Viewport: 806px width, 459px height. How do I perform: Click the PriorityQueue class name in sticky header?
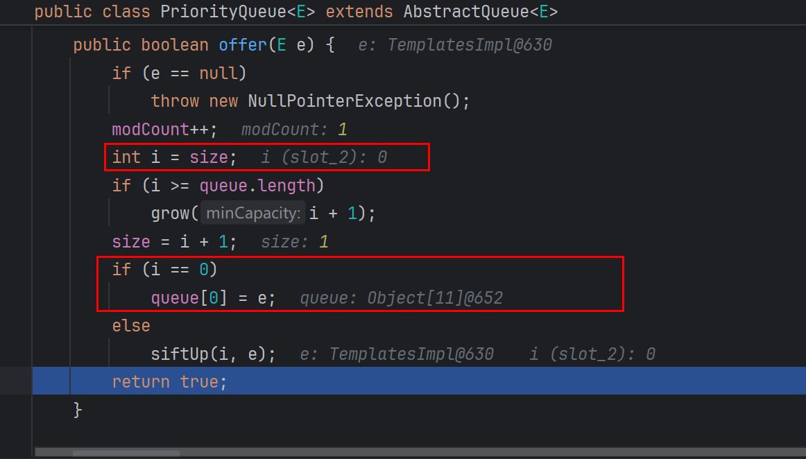click(x=207, y=12)
